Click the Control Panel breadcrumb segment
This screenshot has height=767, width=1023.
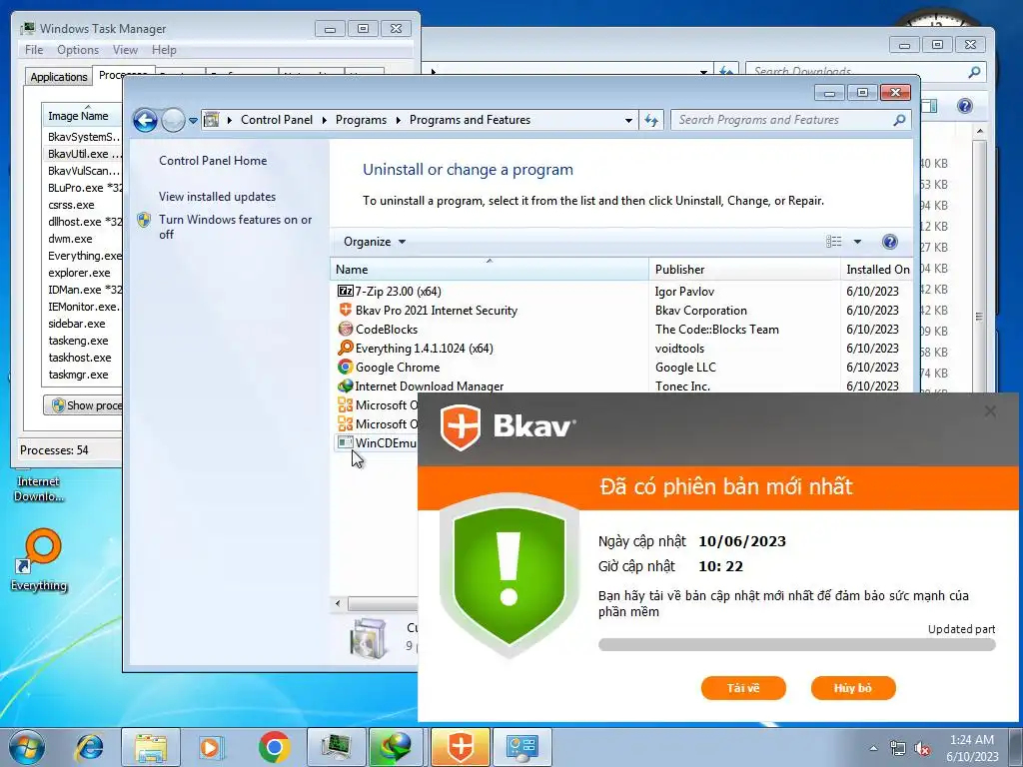coord(277,120)
